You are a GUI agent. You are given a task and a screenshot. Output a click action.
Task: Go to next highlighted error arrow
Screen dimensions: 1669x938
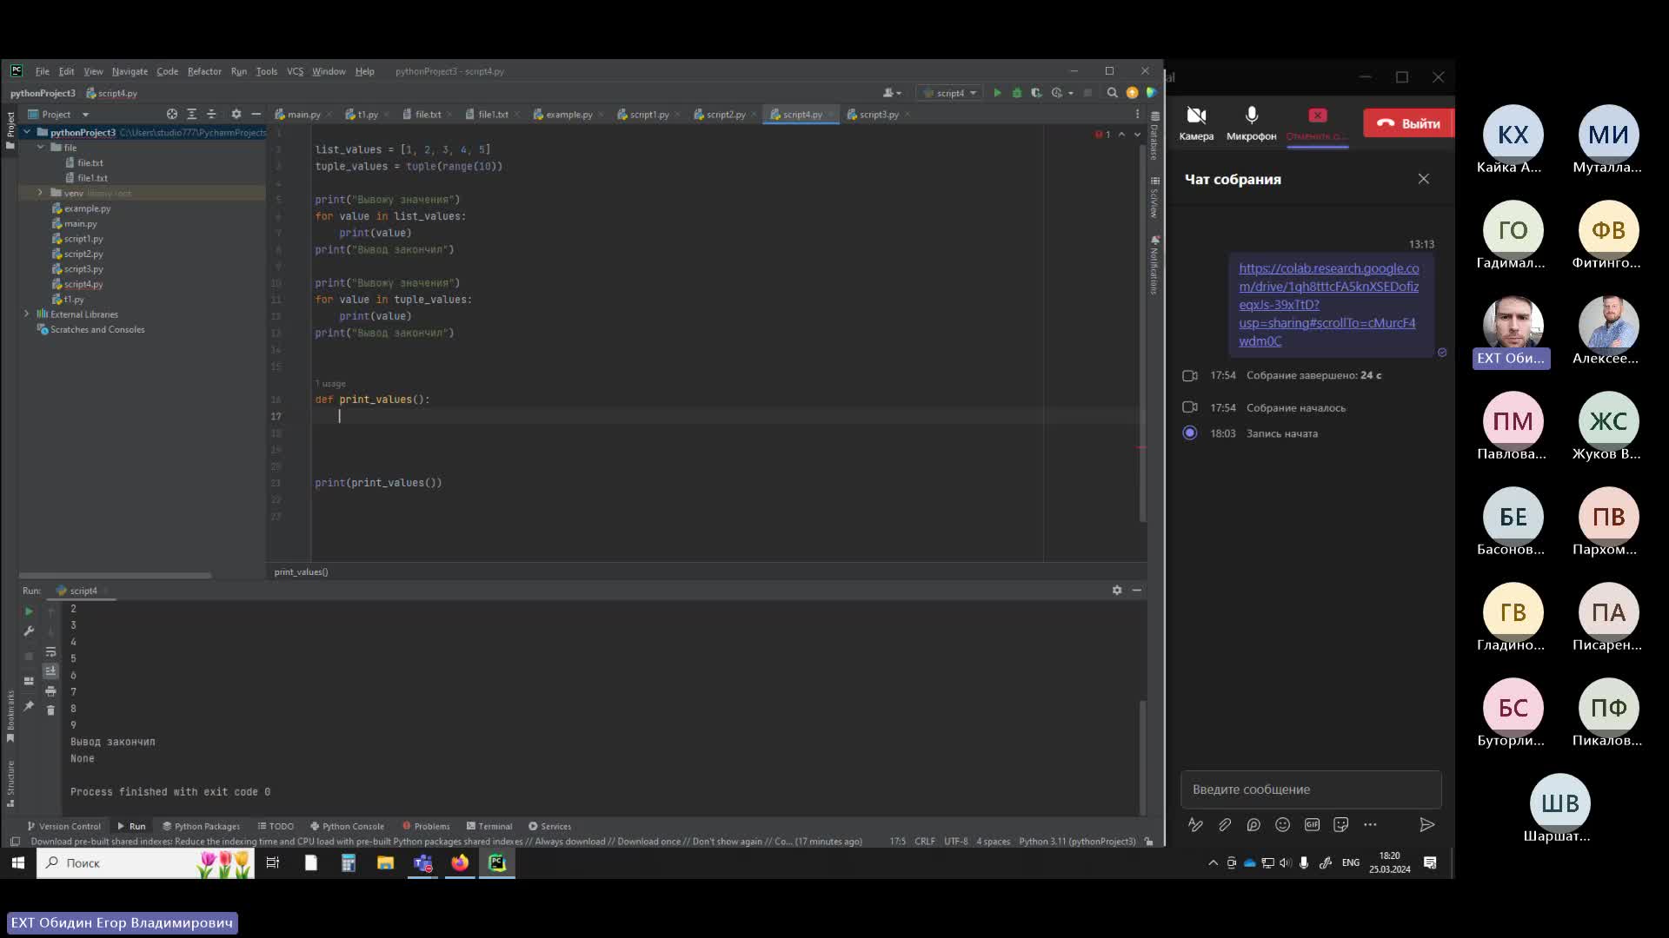tap(1137, 134)
